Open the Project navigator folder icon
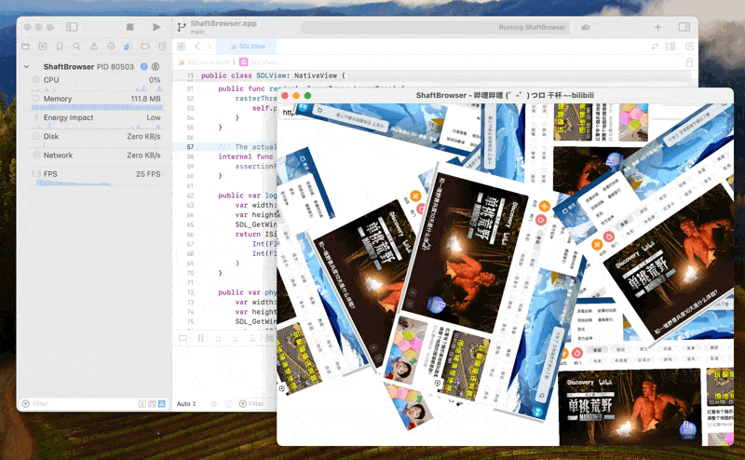The width and height of the screenshot is (745, 460). (x=26, y=47)
